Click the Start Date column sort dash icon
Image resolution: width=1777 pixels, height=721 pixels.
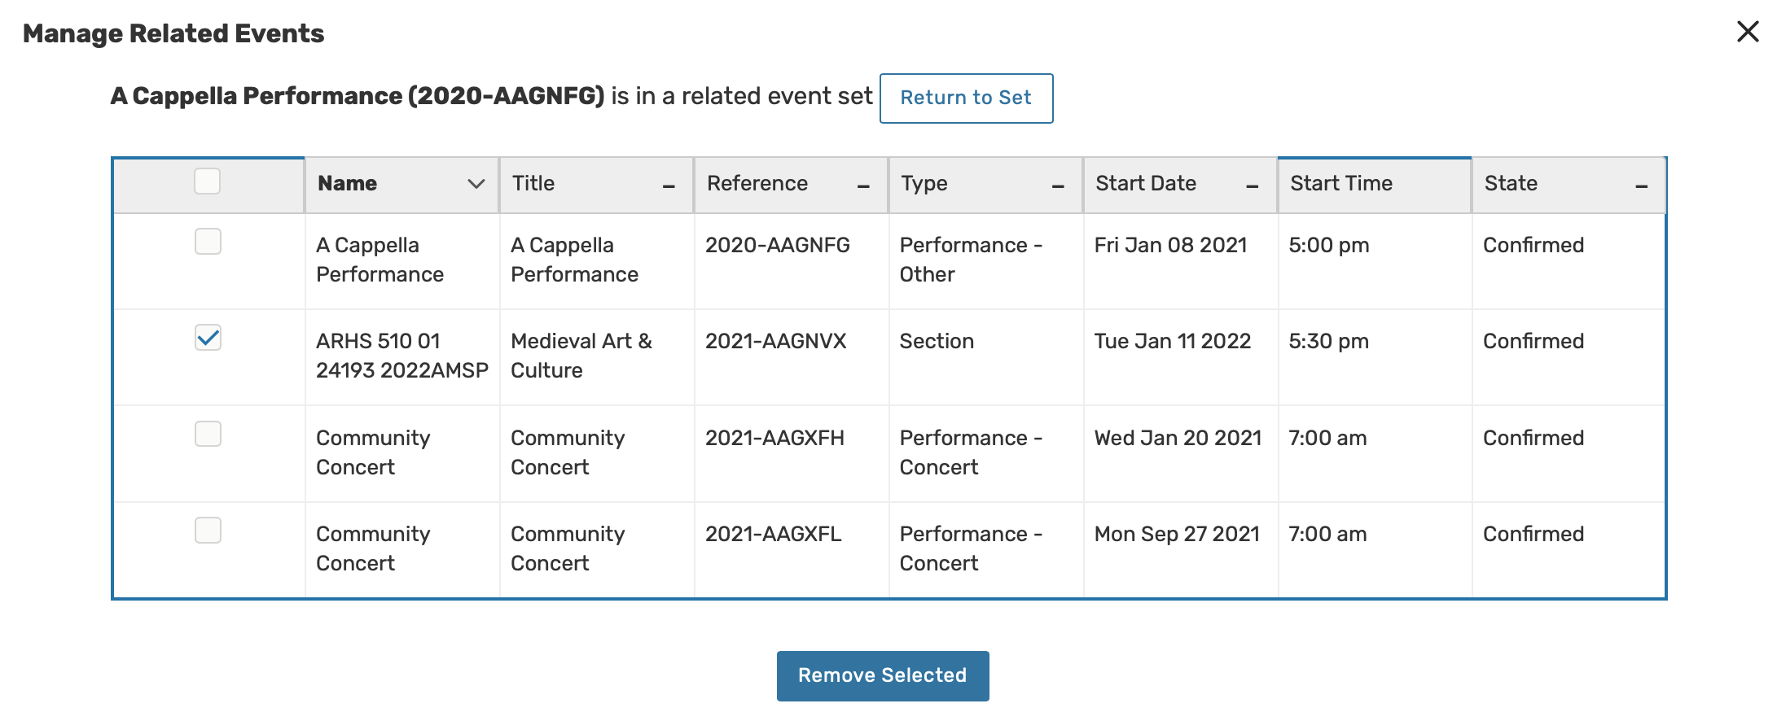1252,186
